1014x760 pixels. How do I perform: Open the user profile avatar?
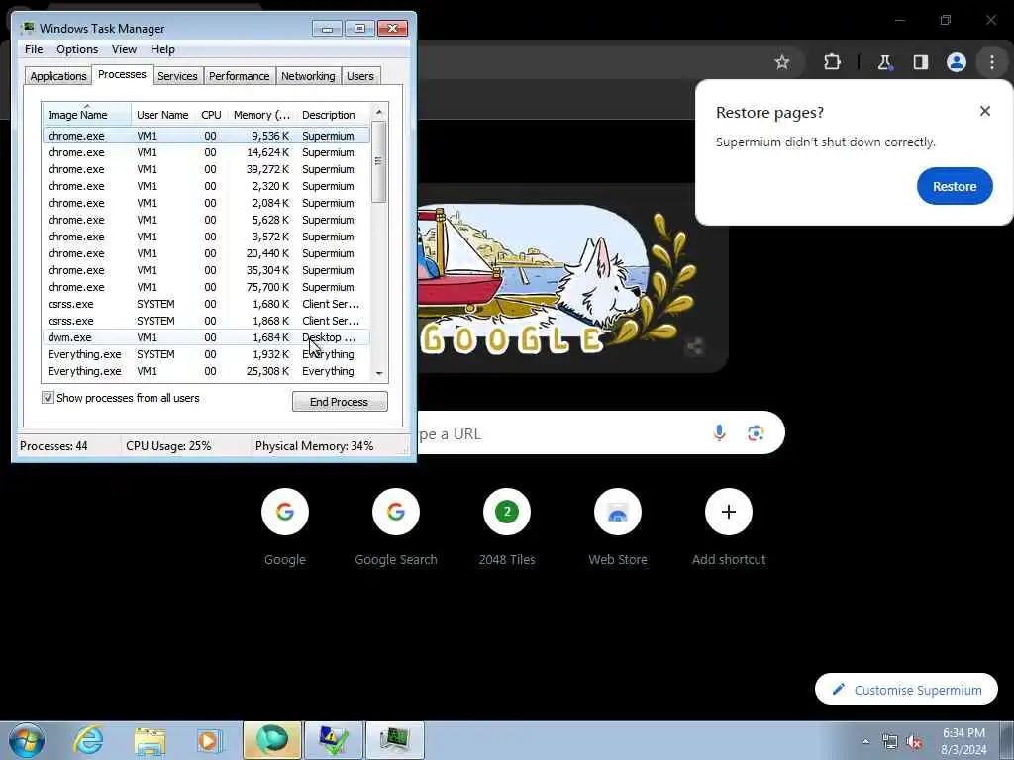[x=957, y=62]
